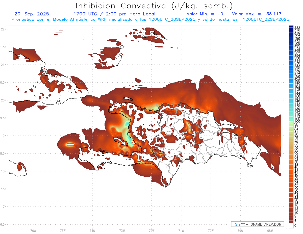Screen dimensions: 303x234
Task: Click the "20N" latitude label
Action: (x=4, y=100)
